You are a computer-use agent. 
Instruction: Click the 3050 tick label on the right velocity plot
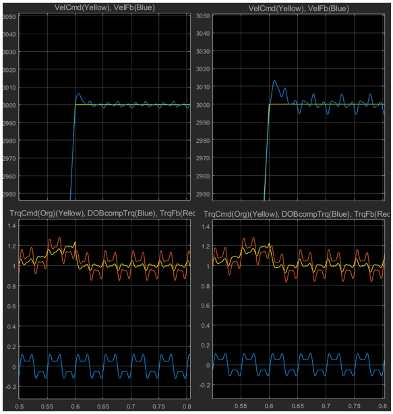tap(203, 16)
